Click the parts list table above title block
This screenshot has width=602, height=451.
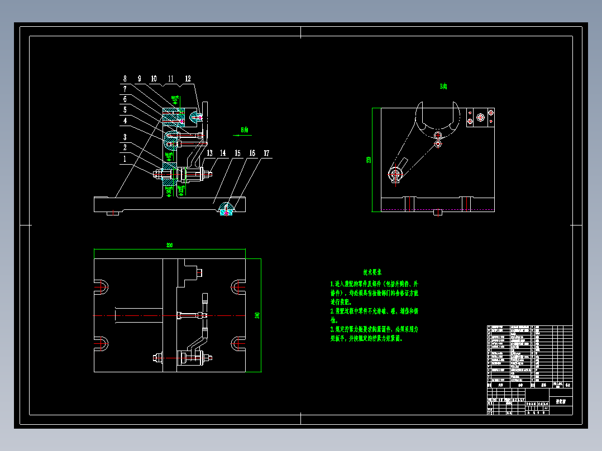(x=530, y=357)
